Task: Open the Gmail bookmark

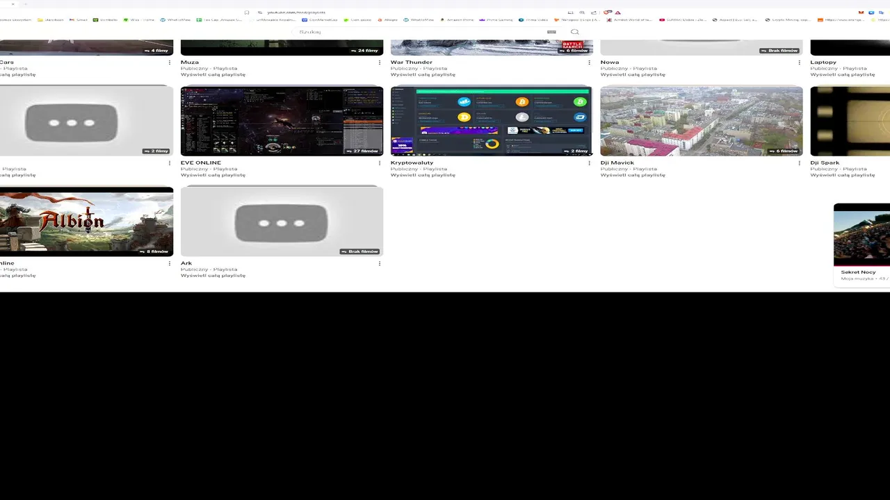Action: pyautogui.click(x=78, y=19)
